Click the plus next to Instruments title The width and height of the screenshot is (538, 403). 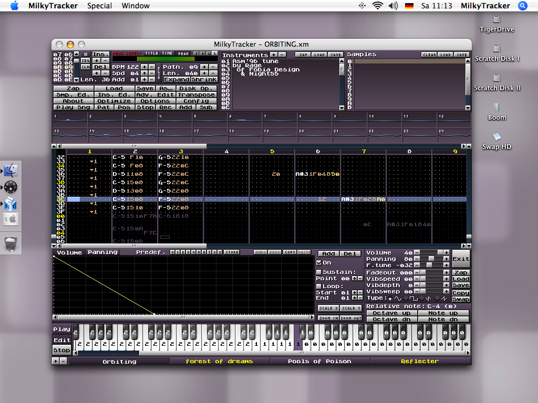pyautogui.click(x=274, y=55)
